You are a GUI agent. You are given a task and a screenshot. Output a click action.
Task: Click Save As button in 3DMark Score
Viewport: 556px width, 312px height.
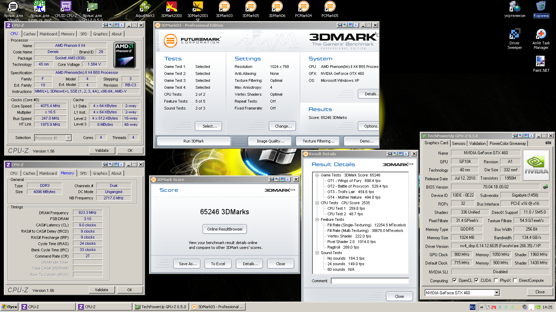click(188, 264)
